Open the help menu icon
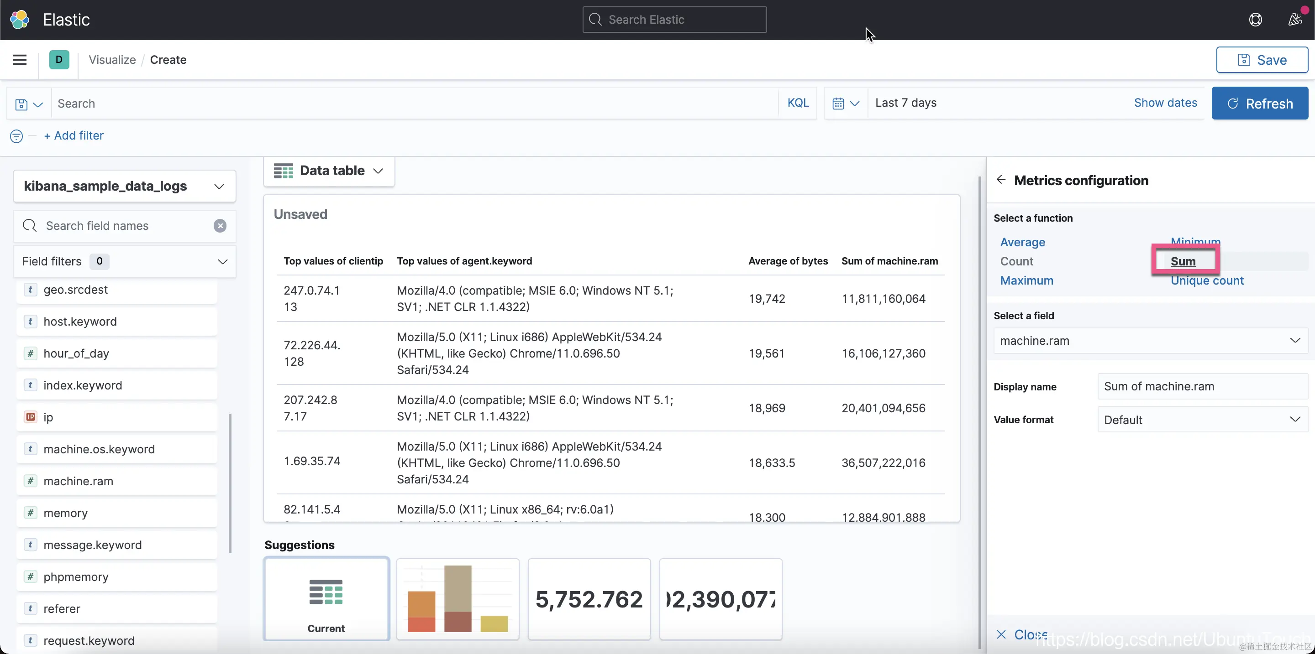This screenshot has height=654, width=1315. pos(1255,19)
